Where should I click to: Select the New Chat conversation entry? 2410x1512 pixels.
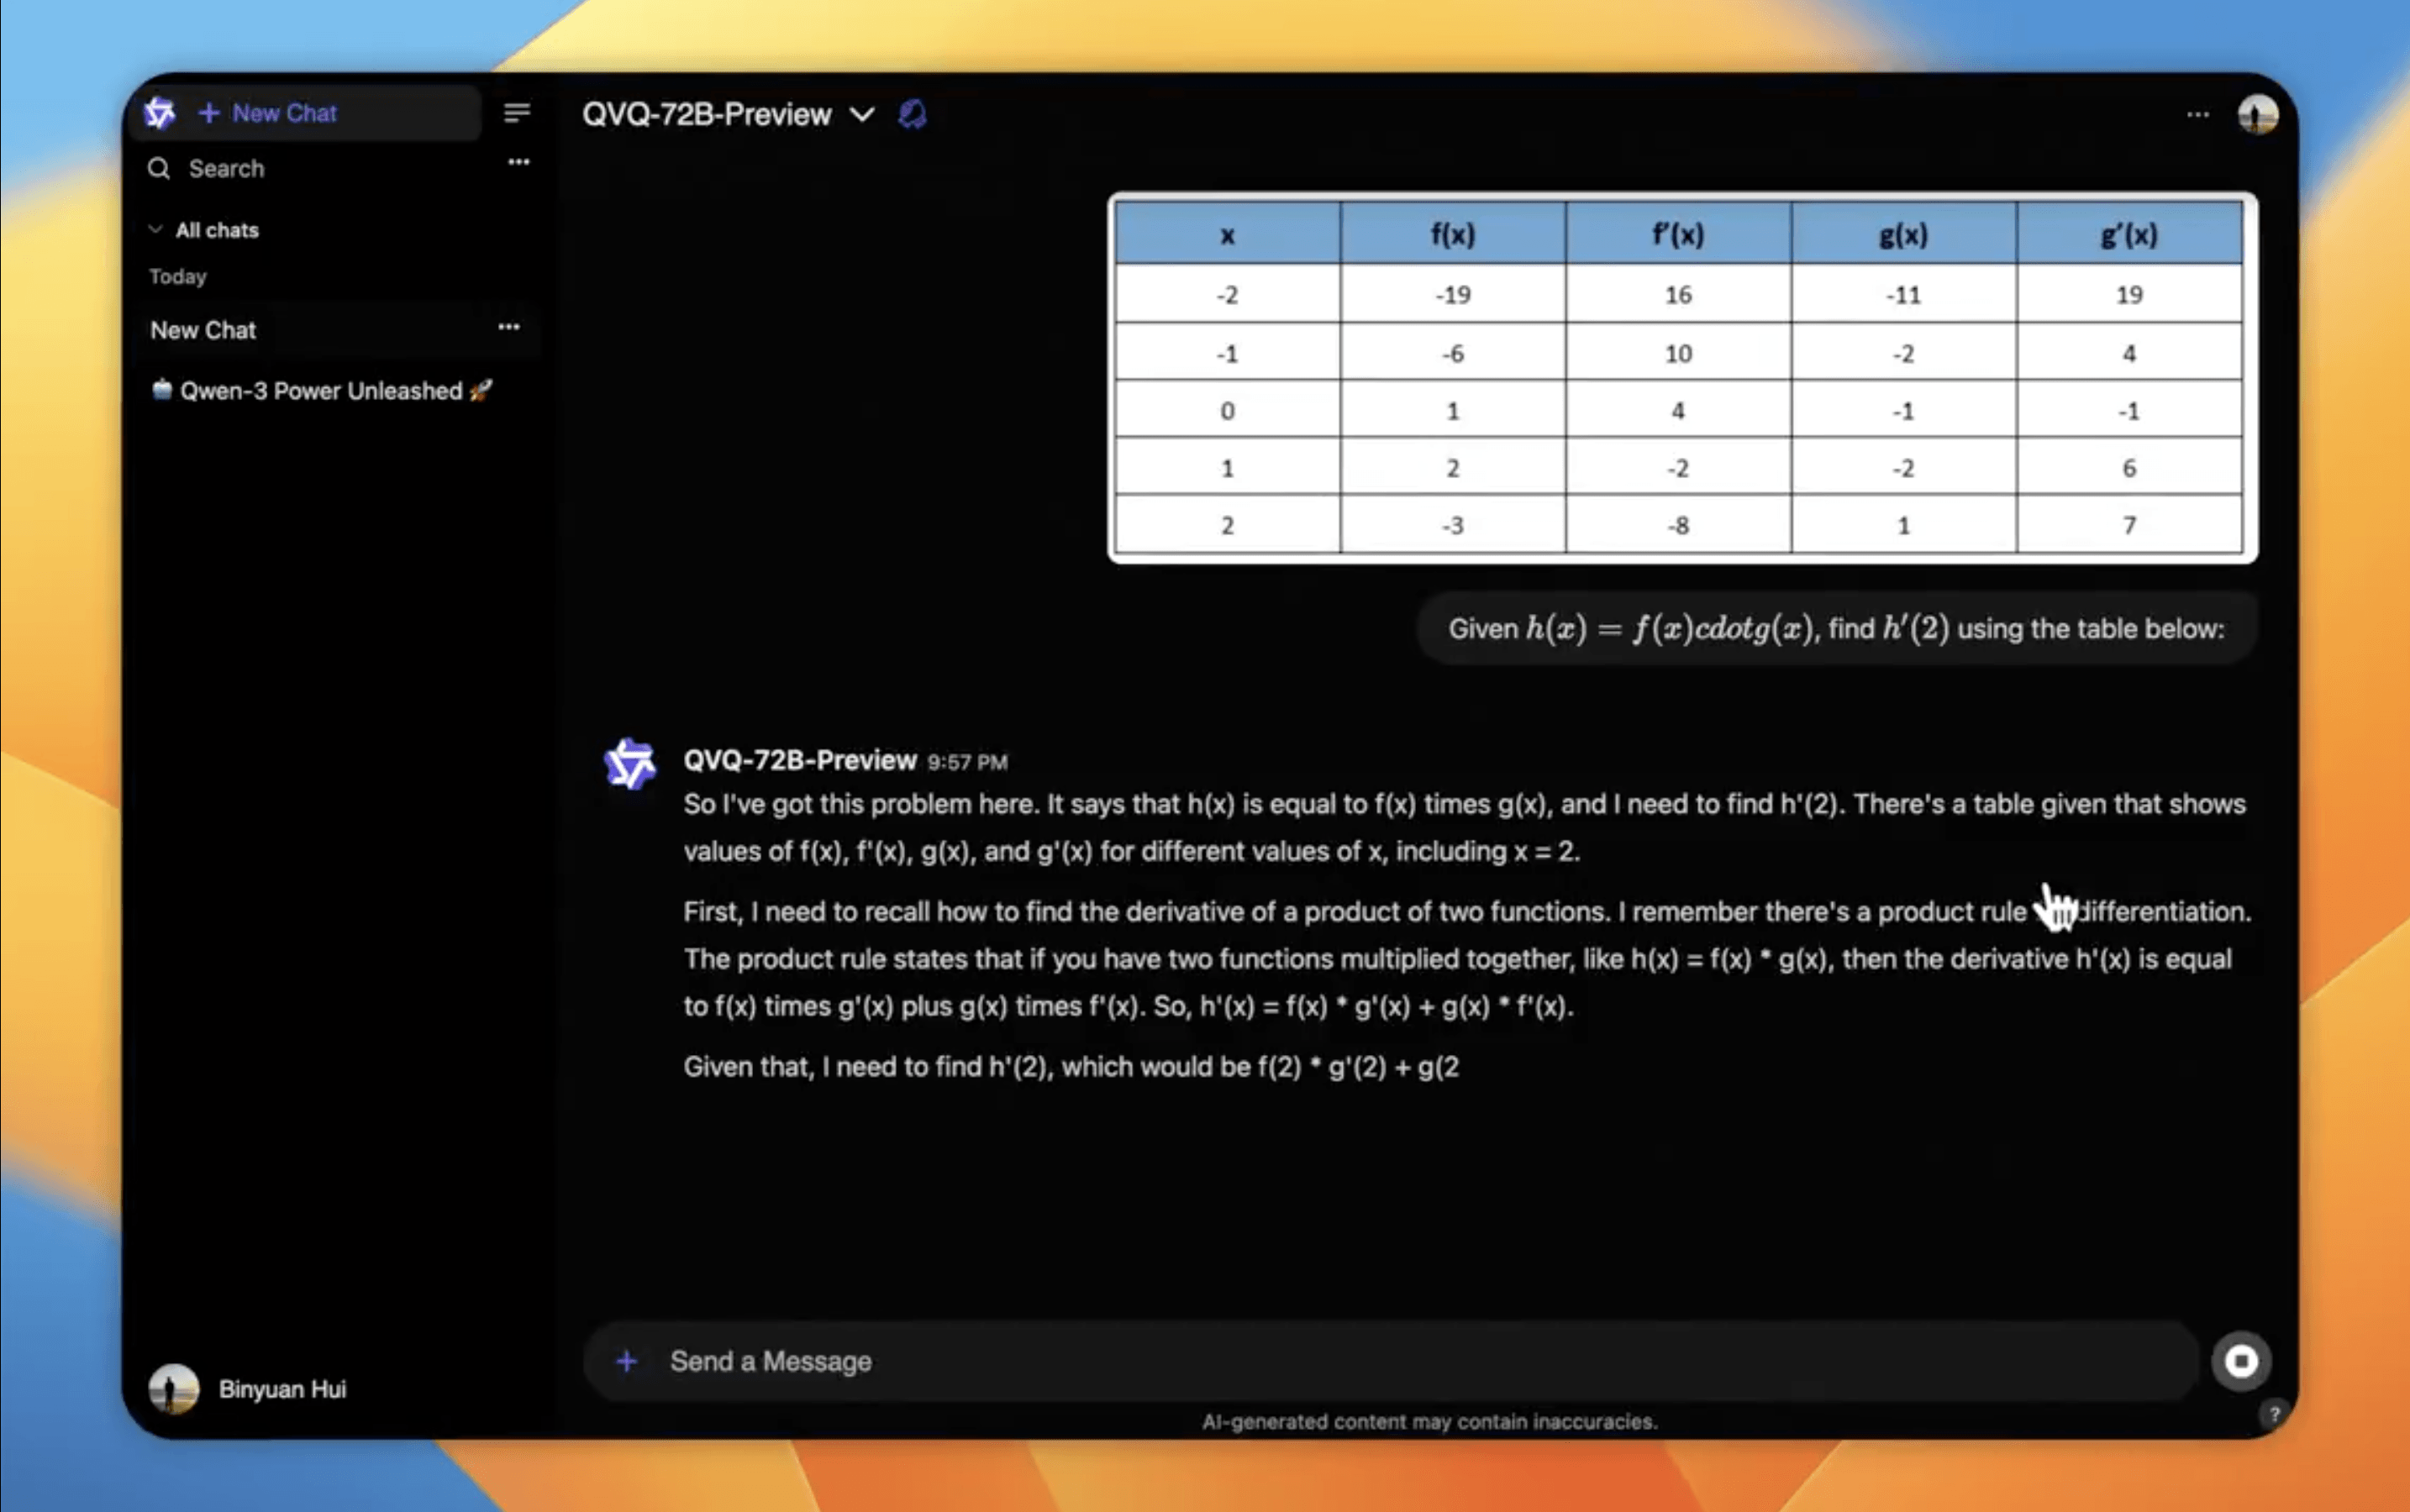(204, 330)
